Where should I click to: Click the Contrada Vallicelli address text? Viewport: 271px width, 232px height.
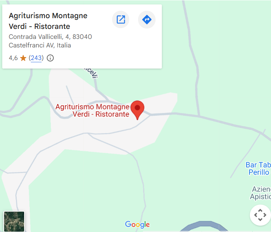tap(50, 37)
